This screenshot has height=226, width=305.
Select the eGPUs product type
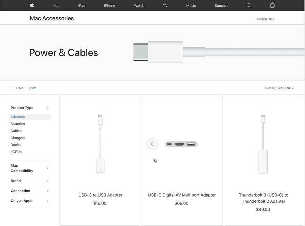point(16,152)
